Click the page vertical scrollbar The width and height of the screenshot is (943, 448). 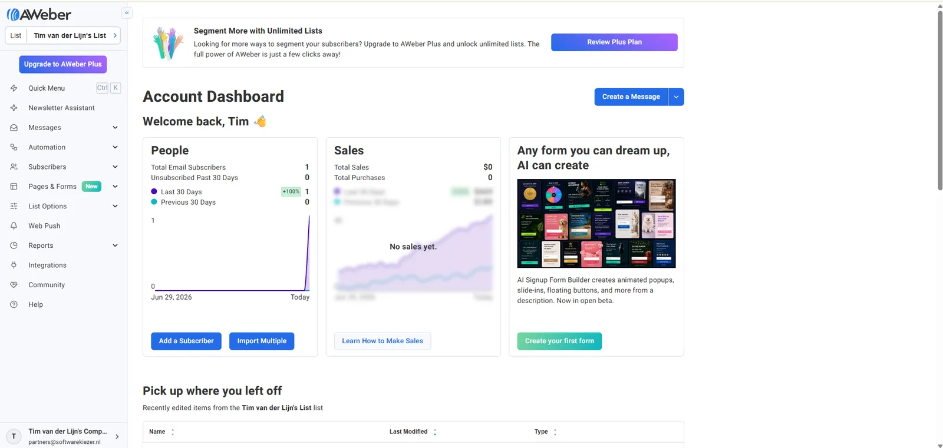(x=940, y=100)
